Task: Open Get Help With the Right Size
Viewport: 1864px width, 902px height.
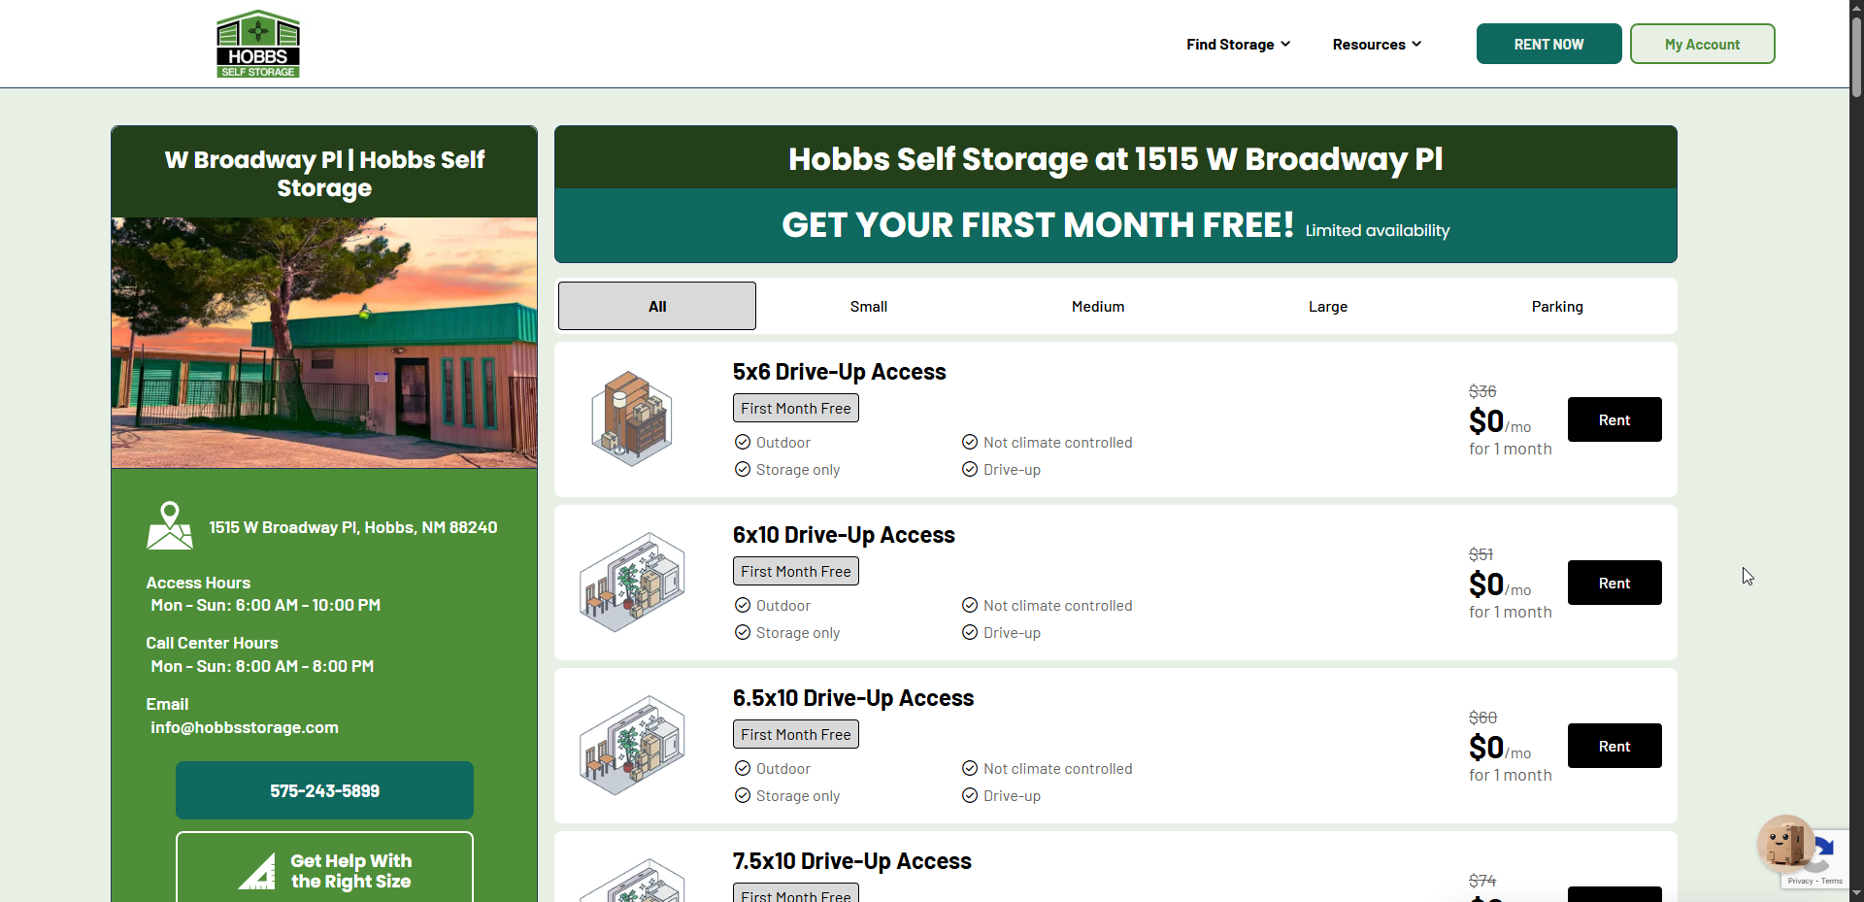Action: tap(324, 868)
